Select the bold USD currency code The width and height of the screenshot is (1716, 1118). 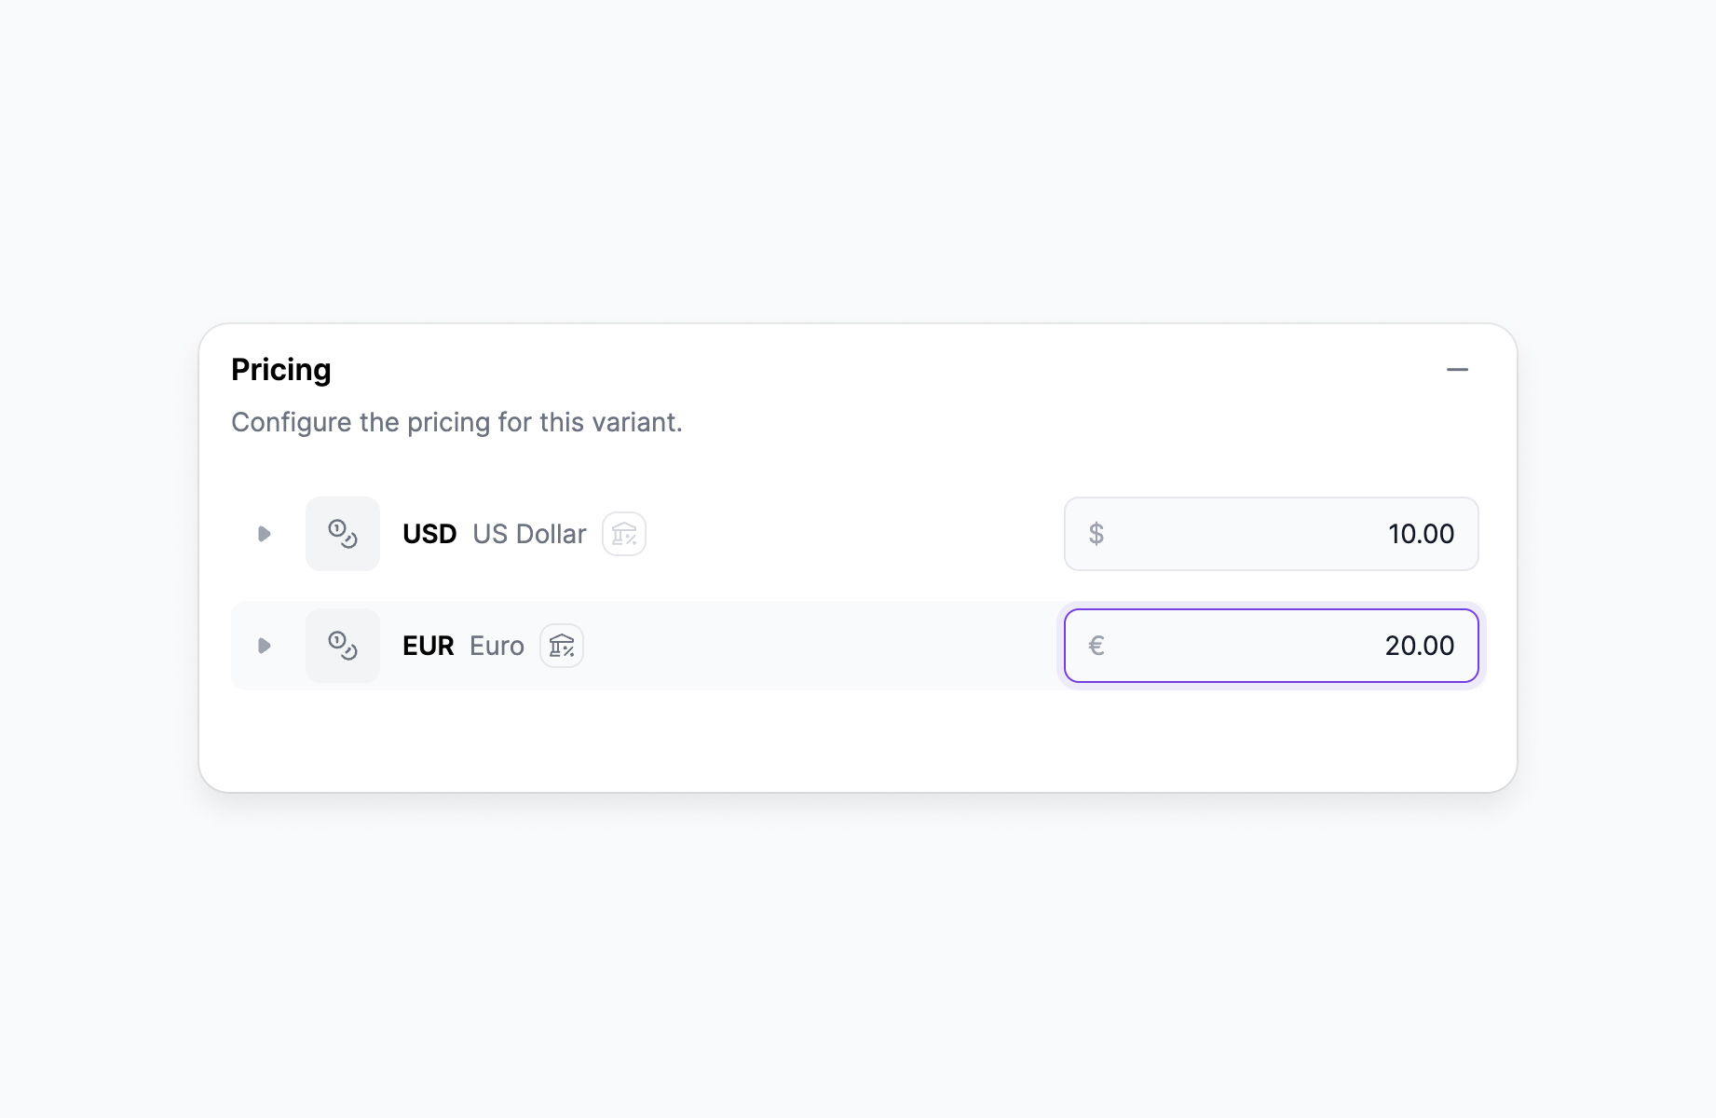click(429, 534)
